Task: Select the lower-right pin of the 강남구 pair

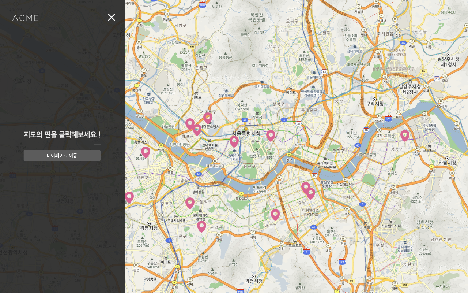Action: (310, 194)
